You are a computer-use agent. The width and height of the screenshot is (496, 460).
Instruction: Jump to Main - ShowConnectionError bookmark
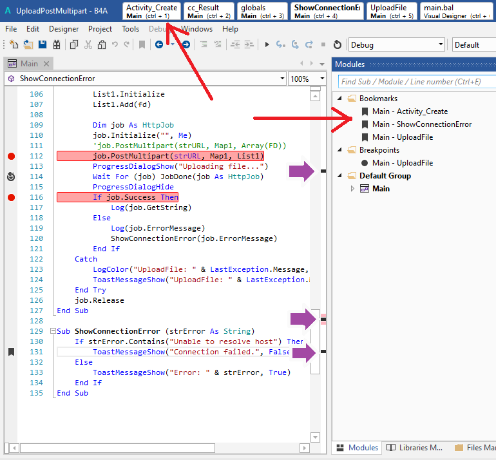[421, 124]
